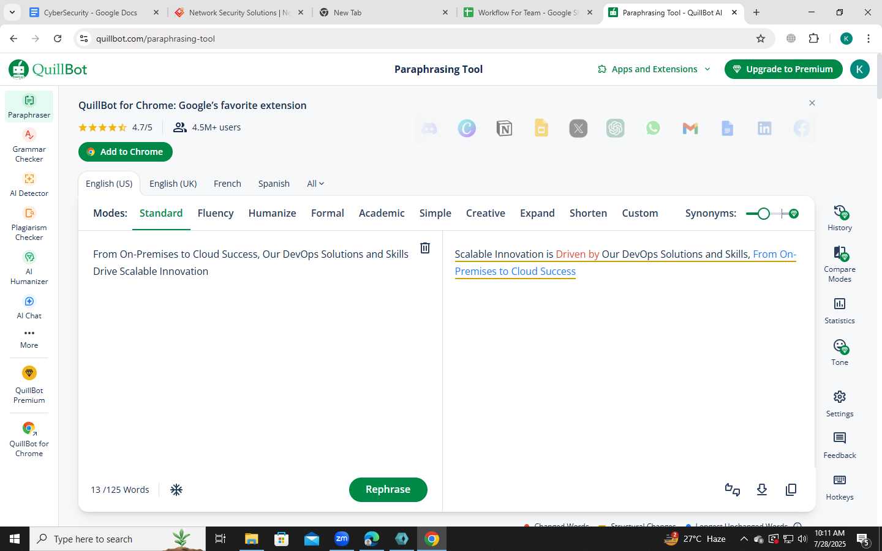Open Tone panel
The width and height of the screenshot is (882, 551).
click(840, 353)
